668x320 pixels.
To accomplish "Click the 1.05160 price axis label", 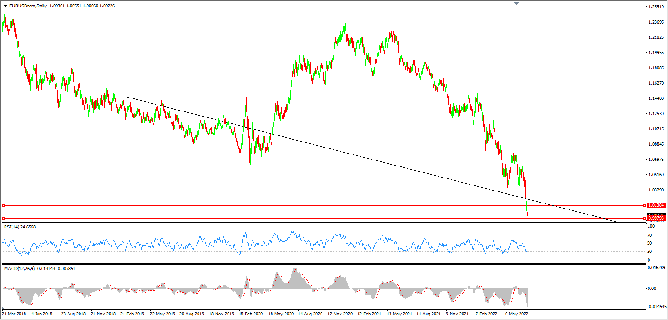I will [656, 175].
